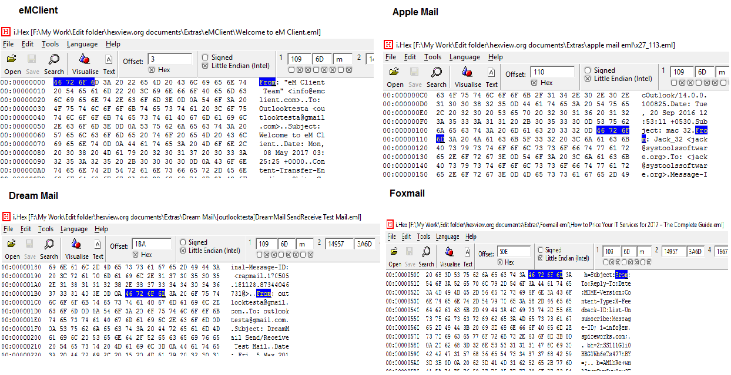Open Language menu in Foxmail window
Screen dimensions: 731x375
(x=447, y=237)
